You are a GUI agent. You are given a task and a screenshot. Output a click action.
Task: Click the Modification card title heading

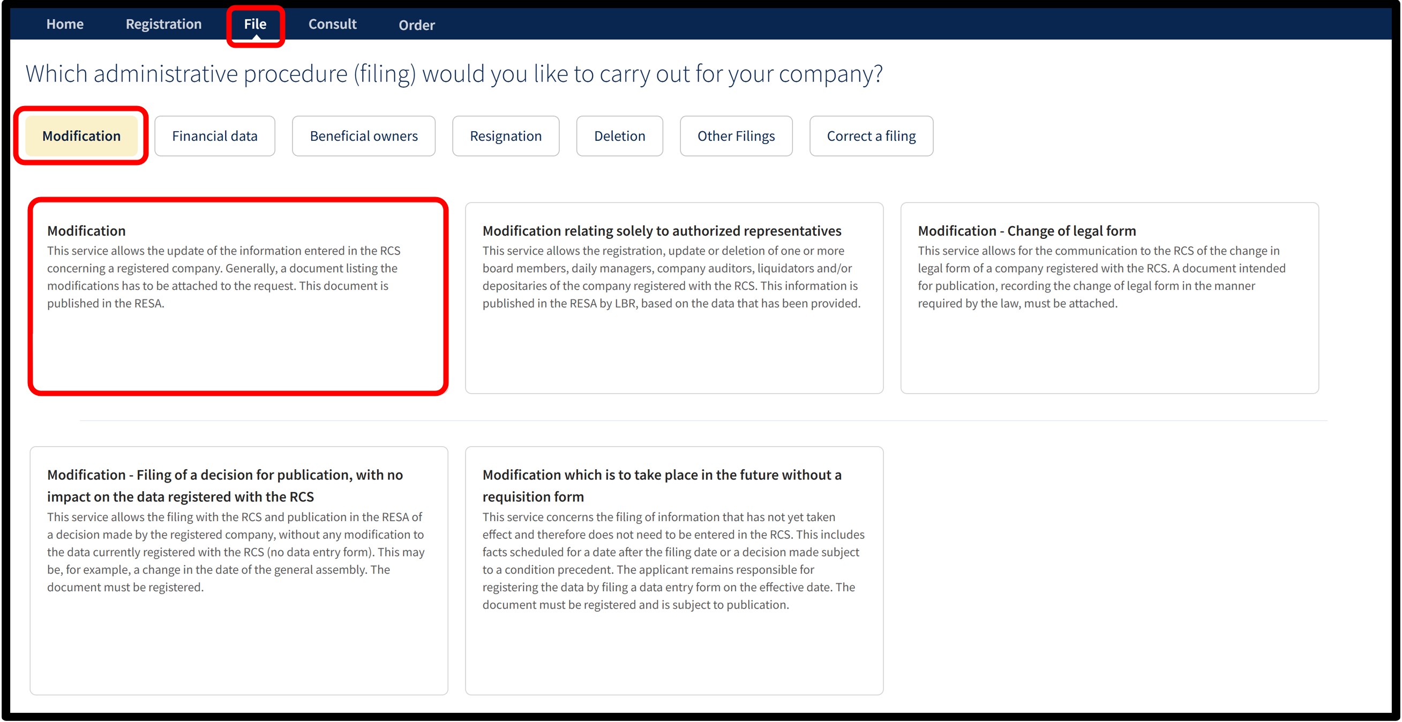coord(86,231)
